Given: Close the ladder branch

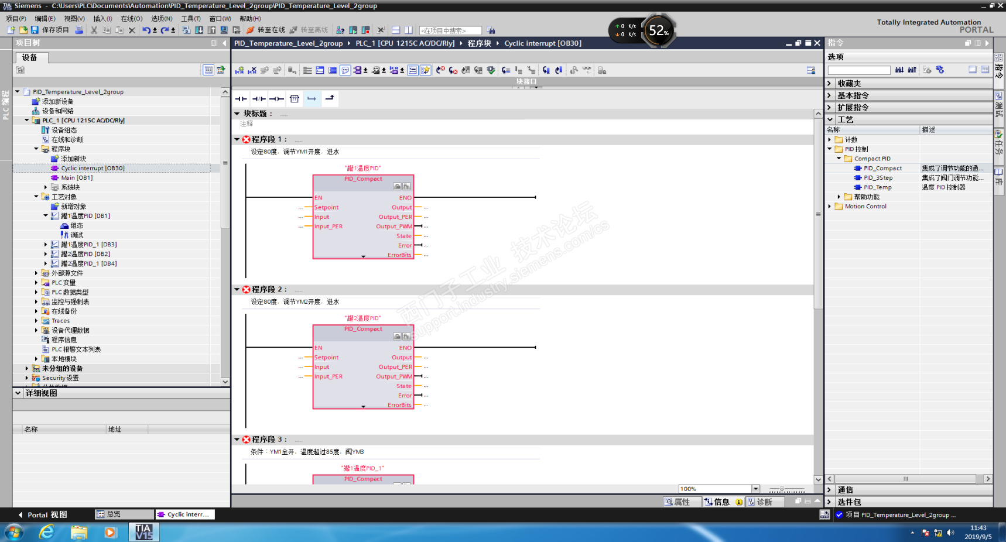Looking at the screenshot, I should [x=330, y=99].
